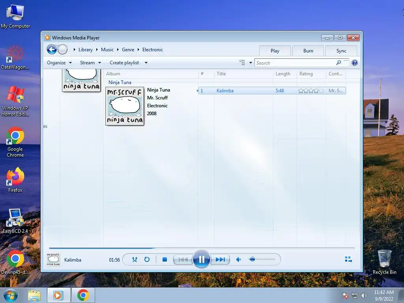Open the Stream menu

[90, 63]
